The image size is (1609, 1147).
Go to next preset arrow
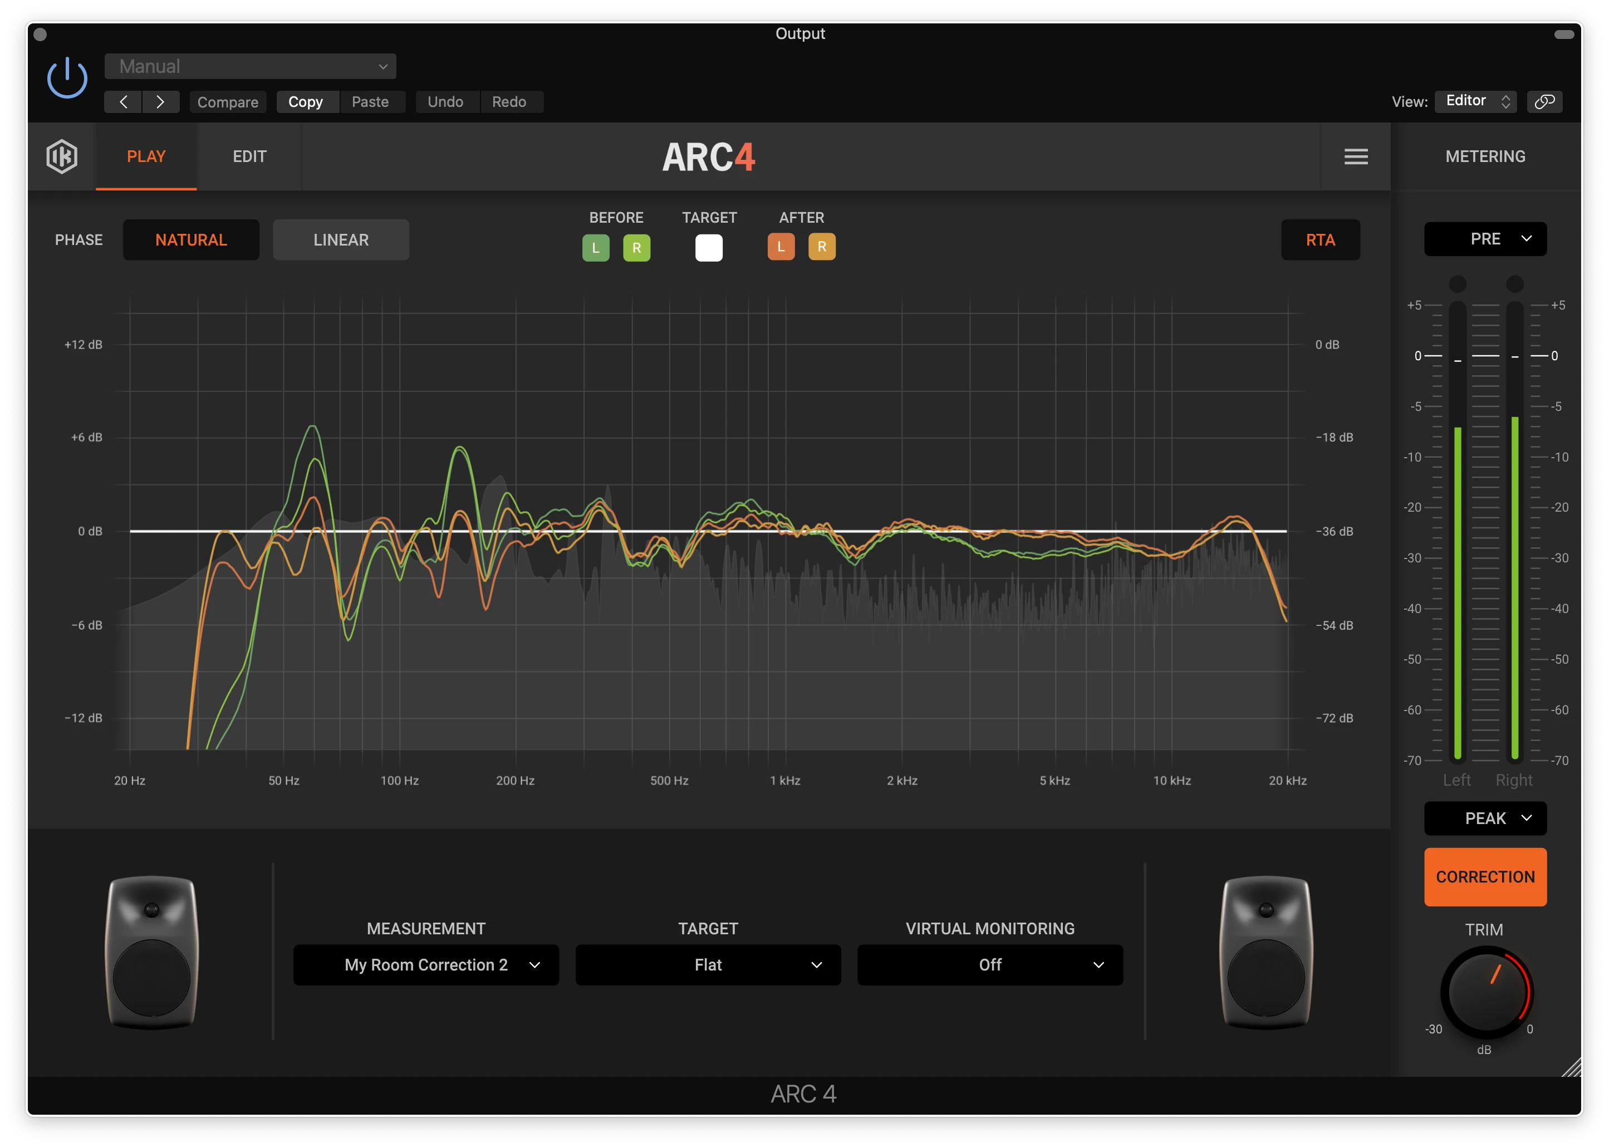[160, 102]
